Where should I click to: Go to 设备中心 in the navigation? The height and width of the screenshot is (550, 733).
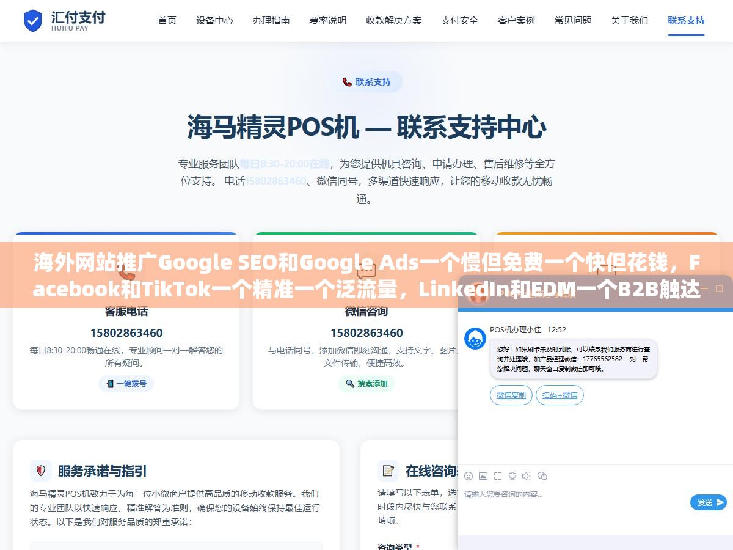214,20
